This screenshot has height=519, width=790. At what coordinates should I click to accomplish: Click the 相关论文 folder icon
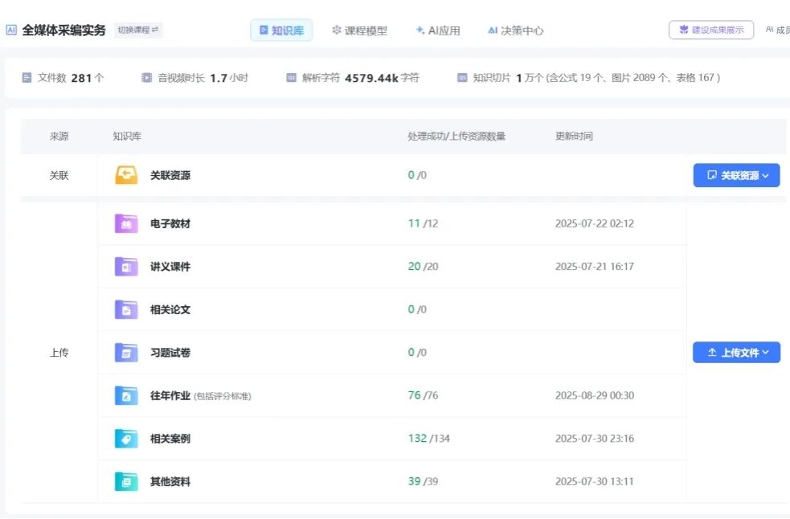(126, 309)
